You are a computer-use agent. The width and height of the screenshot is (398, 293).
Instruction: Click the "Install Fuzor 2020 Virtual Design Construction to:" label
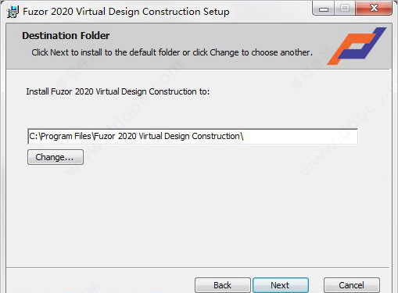[x=118, y=91]
